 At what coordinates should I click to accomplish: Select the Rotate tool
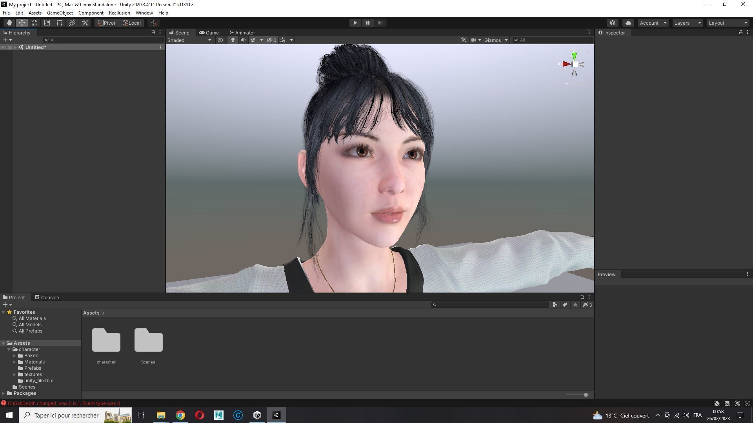[35, 23]
